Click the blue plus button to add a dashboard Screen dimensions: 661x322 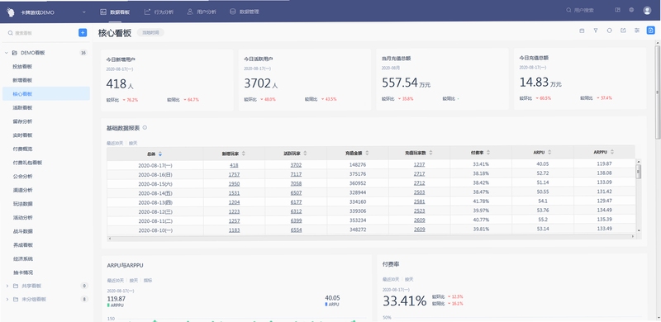(83, 32)
